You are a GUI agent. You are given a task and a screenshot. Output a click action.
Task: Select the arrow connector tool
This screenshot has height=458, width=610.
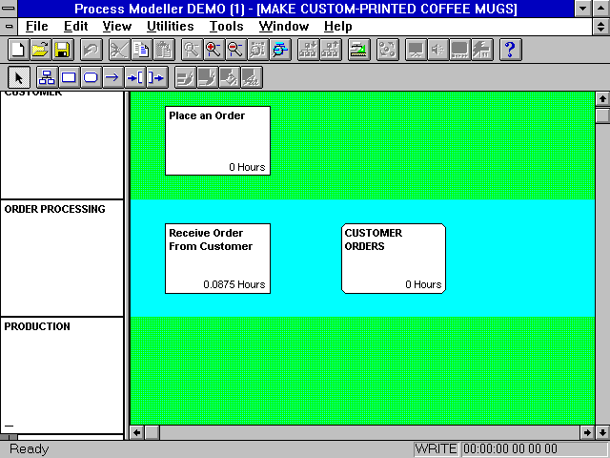coord(112,77)
